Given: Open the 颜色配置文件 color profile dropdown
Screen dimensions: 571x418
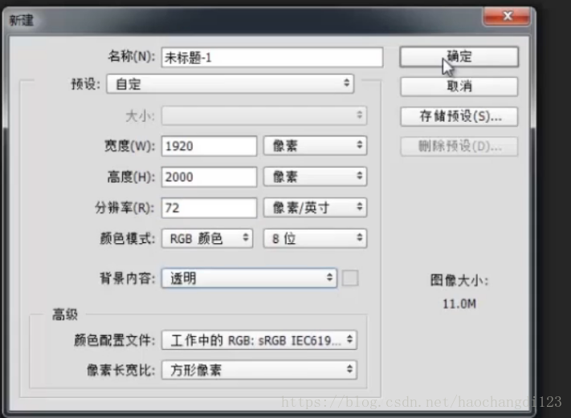Looking at the screenshot, I should [259, 340].
